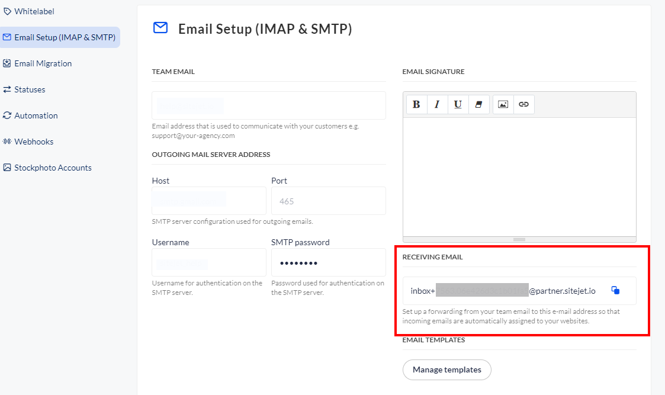Open Stockphoto Accounts page
Screen dimensions: 665x395
point(53,168)
